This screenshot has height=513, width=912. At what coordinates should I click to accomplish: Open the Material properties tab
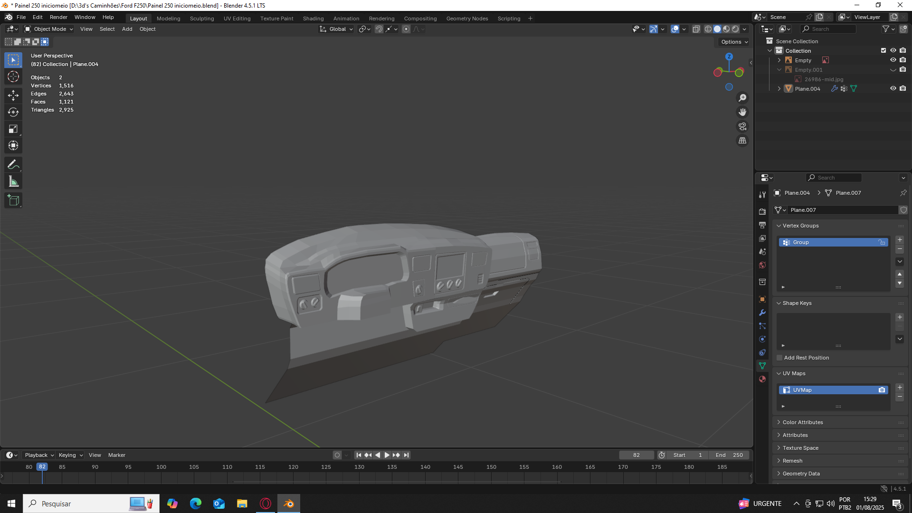[762, 379]
